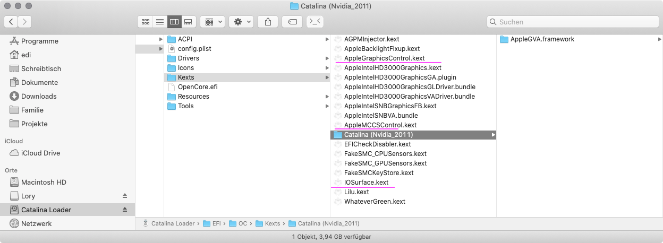
Task: Click OC in the path bar
Action: tap(239, 223)
